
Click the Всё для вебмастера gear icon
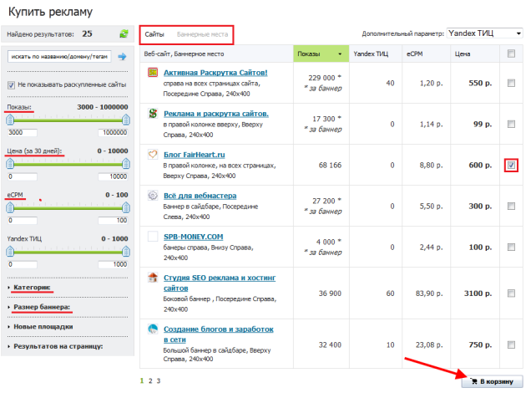pyautogui.click(x=153, y=195)
